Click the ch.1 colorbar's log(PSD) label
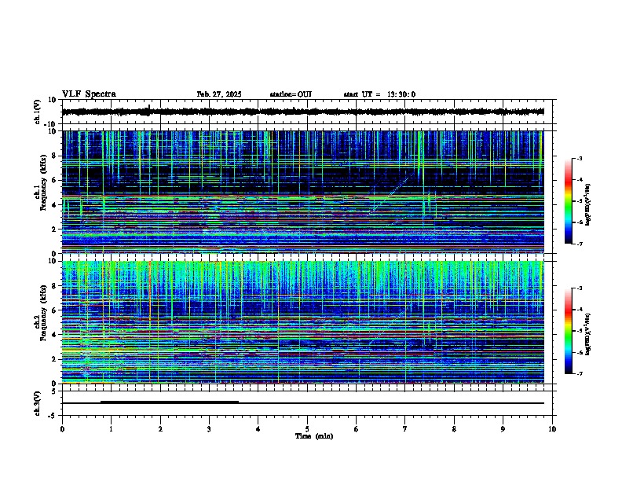This screenshot has height=481, width=622. pyautogui.click(x=588, y=204)
